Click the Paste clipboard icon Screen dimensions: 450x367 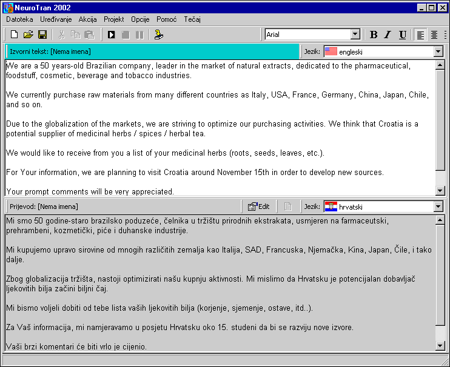coord(90,35)
